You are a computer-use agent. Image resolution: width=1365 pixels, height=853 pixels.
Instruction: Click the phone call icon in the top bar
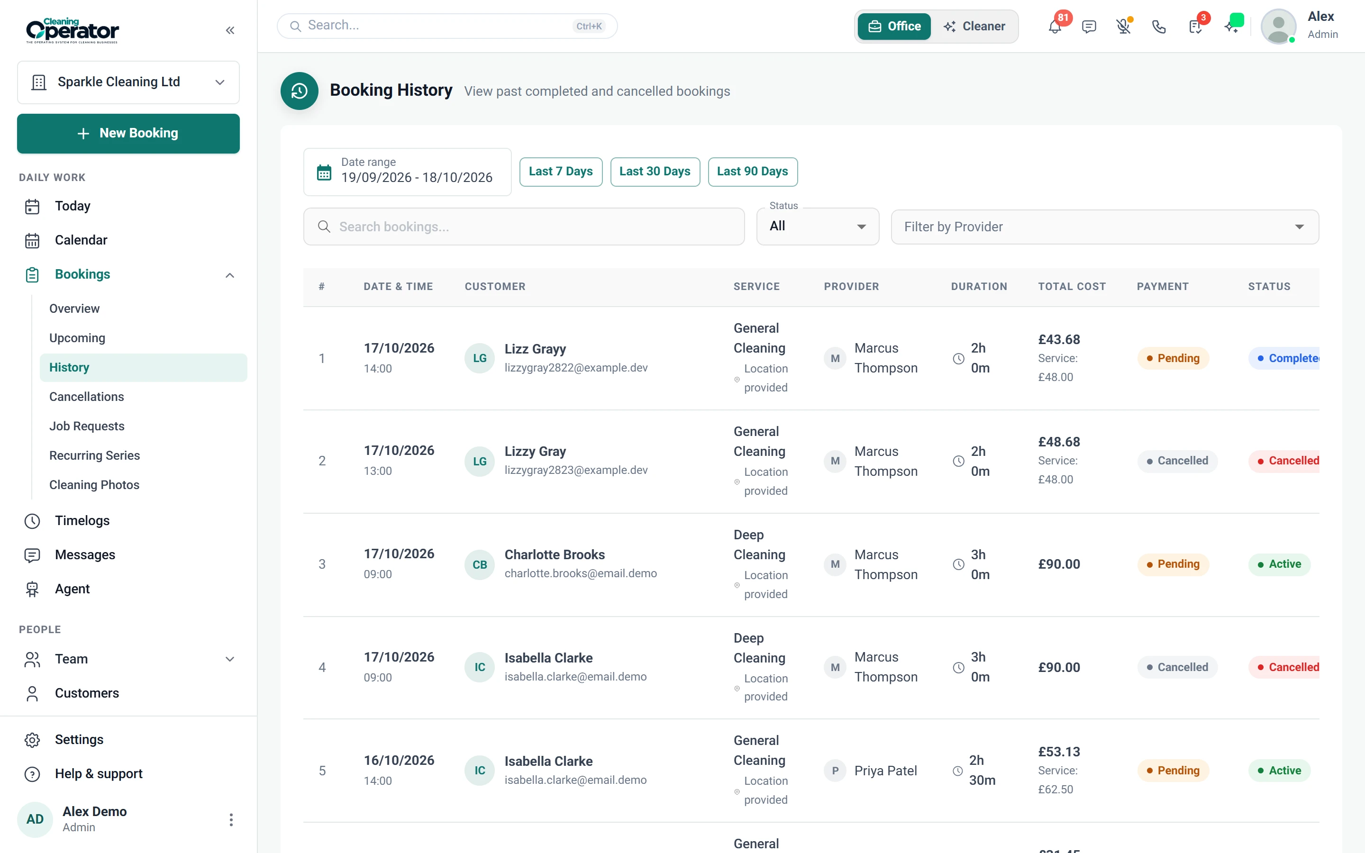(1158, 27)
